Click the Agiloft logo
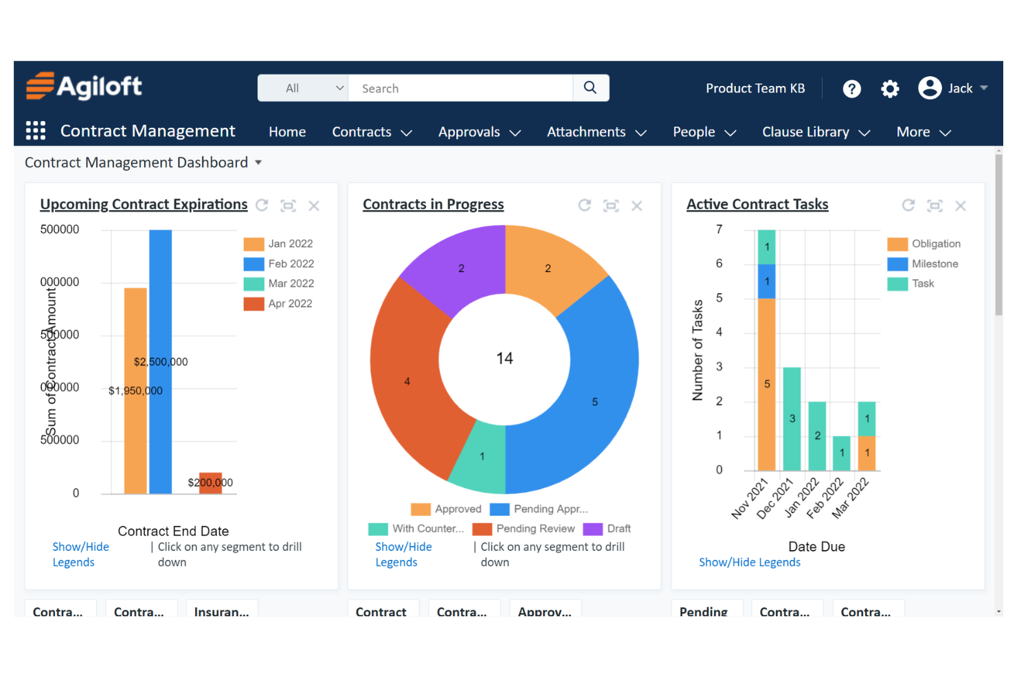Viewport: 1017px width, 678px height. 83,86
